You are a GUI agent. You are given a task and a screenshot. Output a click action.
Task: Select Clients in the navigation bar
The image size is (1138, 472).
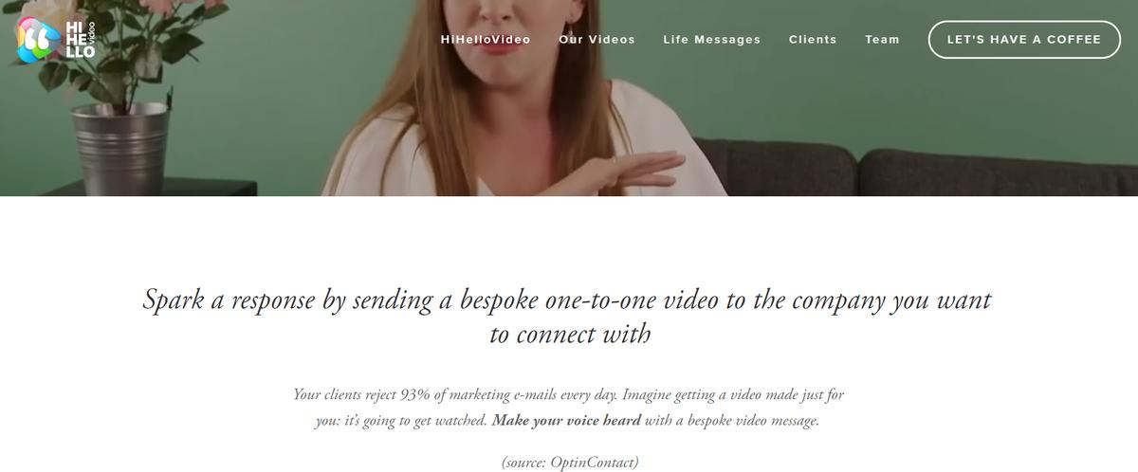pyautogui.click(x=813, y=40)
